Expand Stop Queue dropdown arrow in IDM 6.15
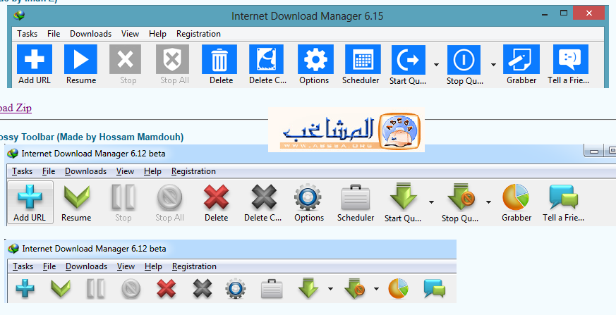This screenshot has height=315, width=616. 493,65
